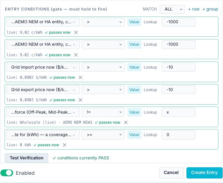Viewport: 223px width, 183px height.
Task: Click the Test Verification button
Action: (x=26, y=158)
